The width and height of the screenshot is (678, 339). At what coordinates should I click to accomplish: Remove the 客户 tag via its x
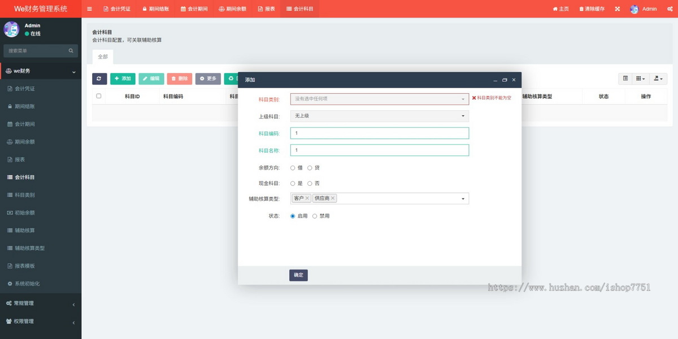point(307,198)
